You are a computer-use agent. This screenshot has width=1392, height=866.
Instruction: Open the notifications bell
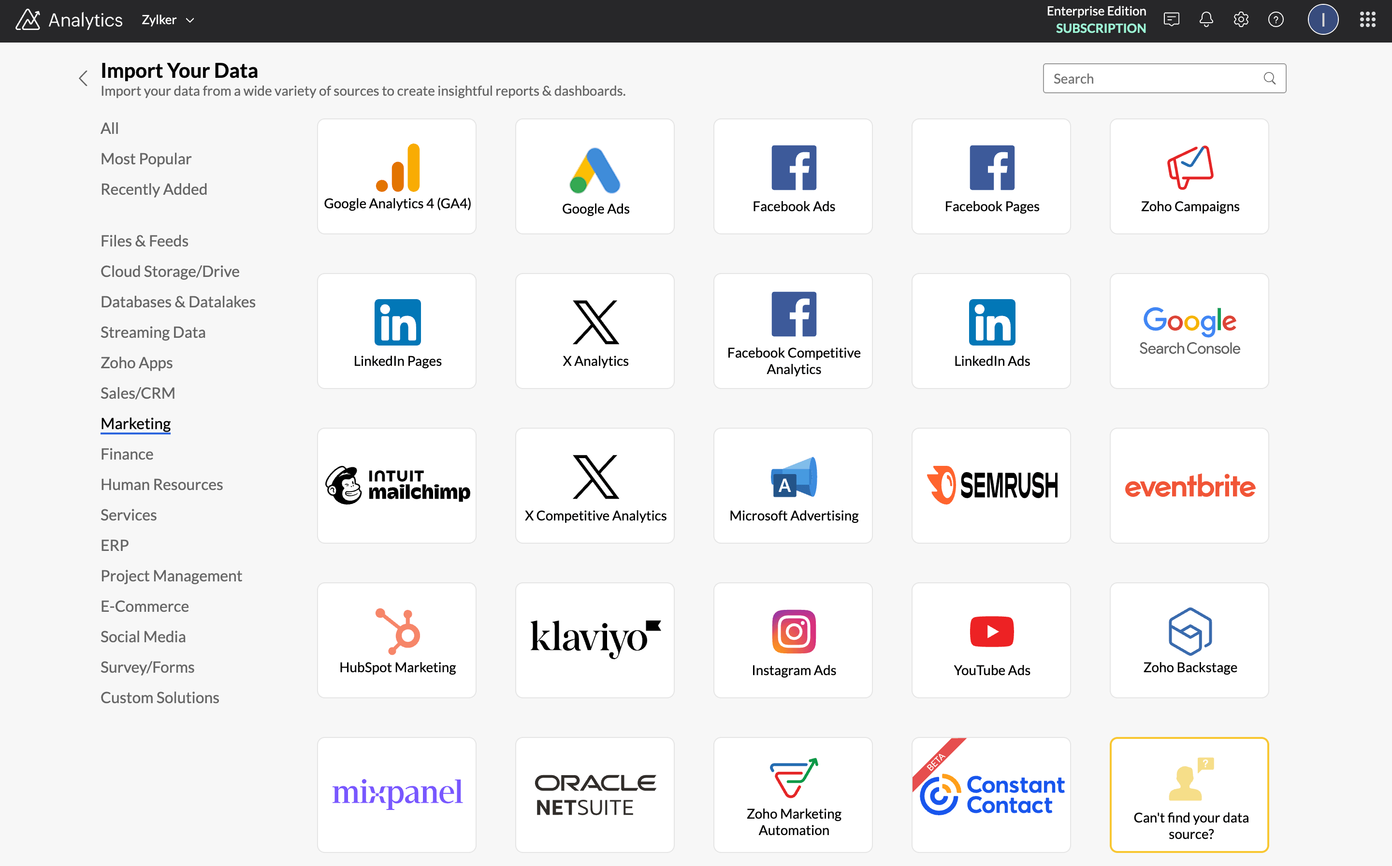coord(1206,19)
